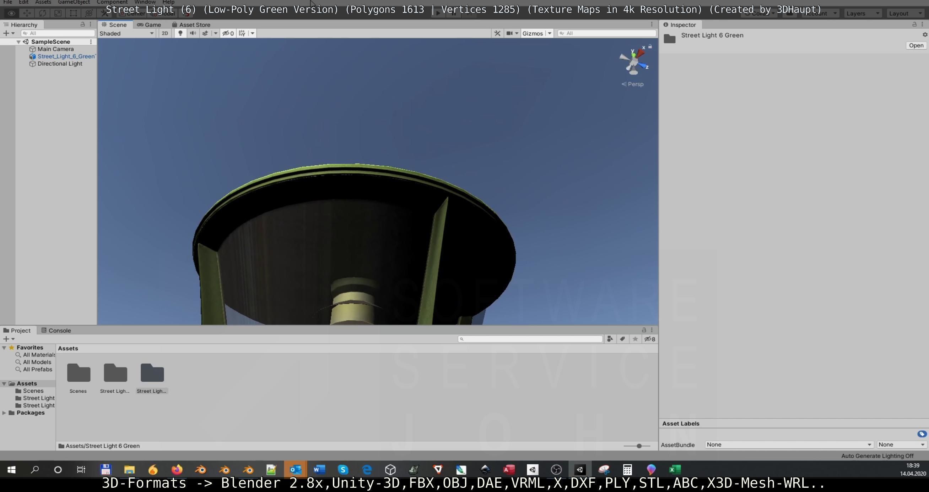Screen dimensions: 929x492
Task: Select the Inspector tab
Action: point(680,24)
